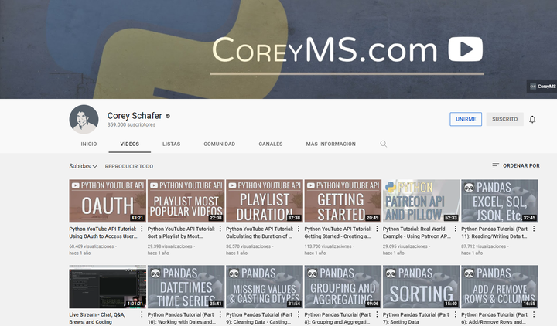This screenshot has height=326, width=557.
Task: Click REPRODUCIR TODO
Action: (x=129, y=166)
